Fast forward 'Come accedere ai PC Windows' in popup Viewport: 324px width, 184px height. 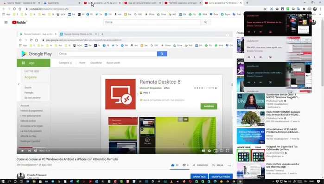[260, 32]
